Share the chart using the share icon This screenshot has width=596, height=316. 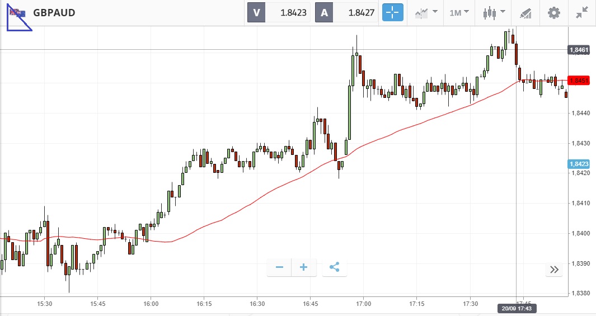335,267
